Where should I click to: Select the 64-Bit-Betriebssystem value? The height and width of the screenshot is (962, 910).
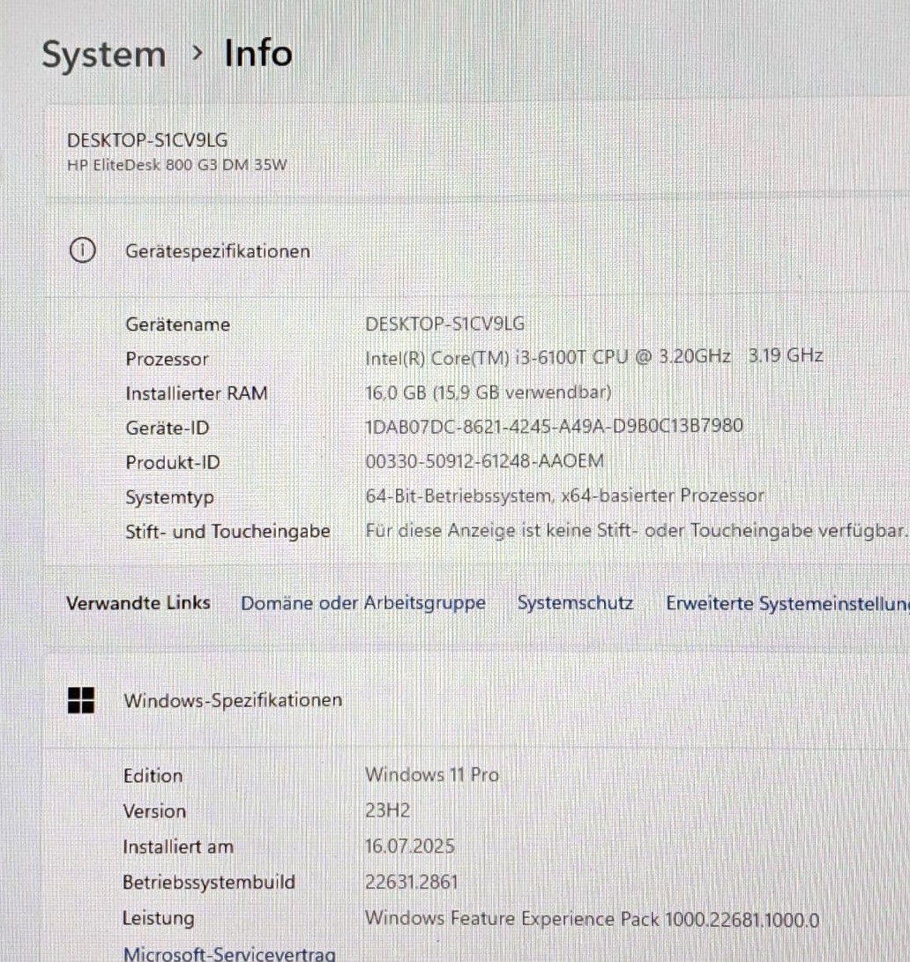pos(564,496)
